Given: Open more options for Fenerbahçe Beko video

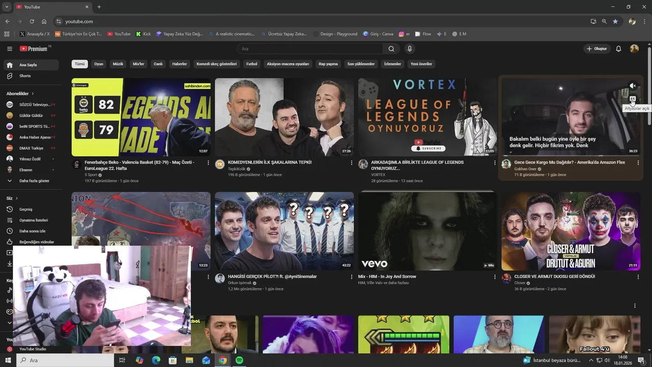Looking at the screenshot, I should tap(208, 163).
